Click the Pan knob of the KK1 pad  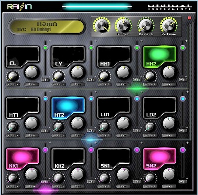coord(32,174)
